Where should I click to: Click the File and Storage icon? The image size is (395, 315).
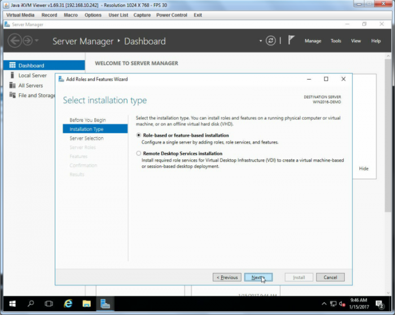click(12, 95)
